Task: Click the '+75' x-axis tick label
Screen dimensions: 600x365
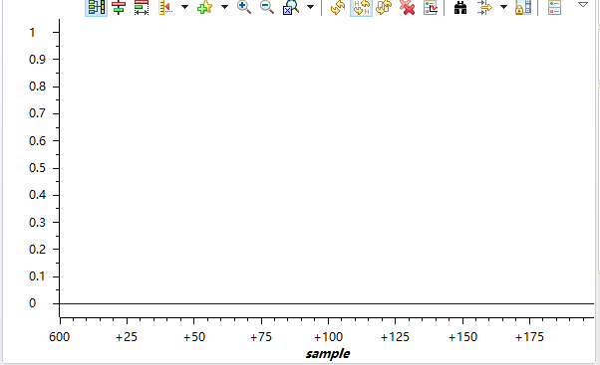Action: pyautogui.click(x=261, y=337)
